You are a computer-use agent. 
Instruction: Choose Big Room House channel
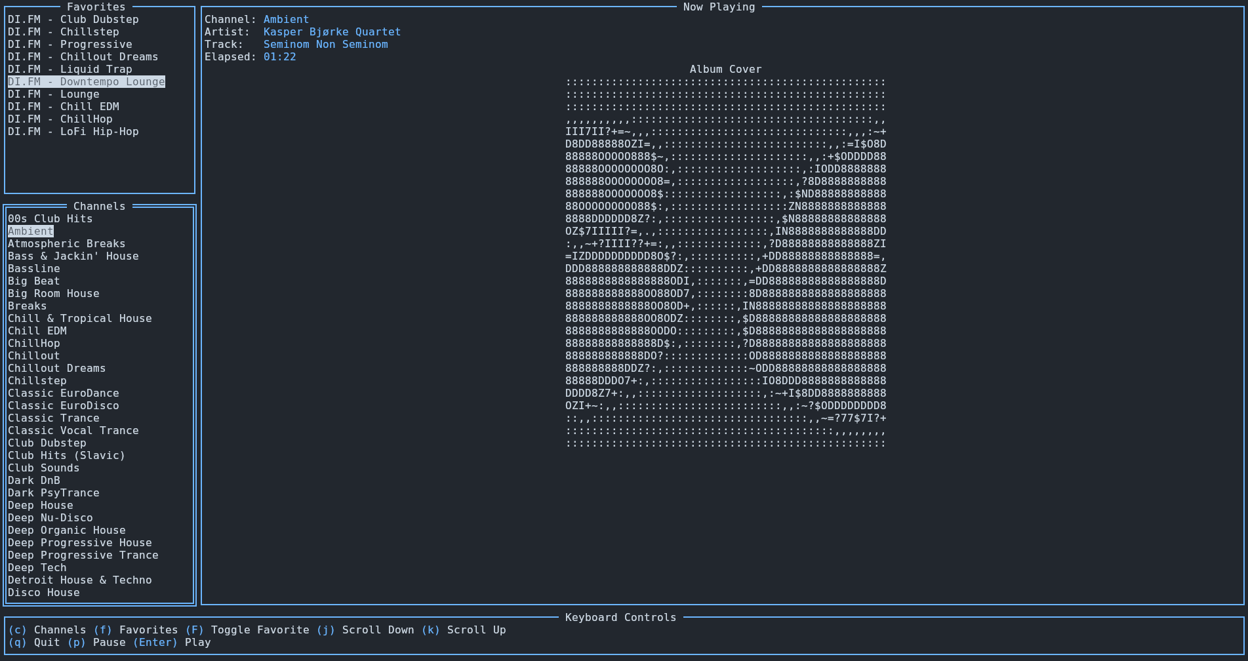click(x=54, y=293)
